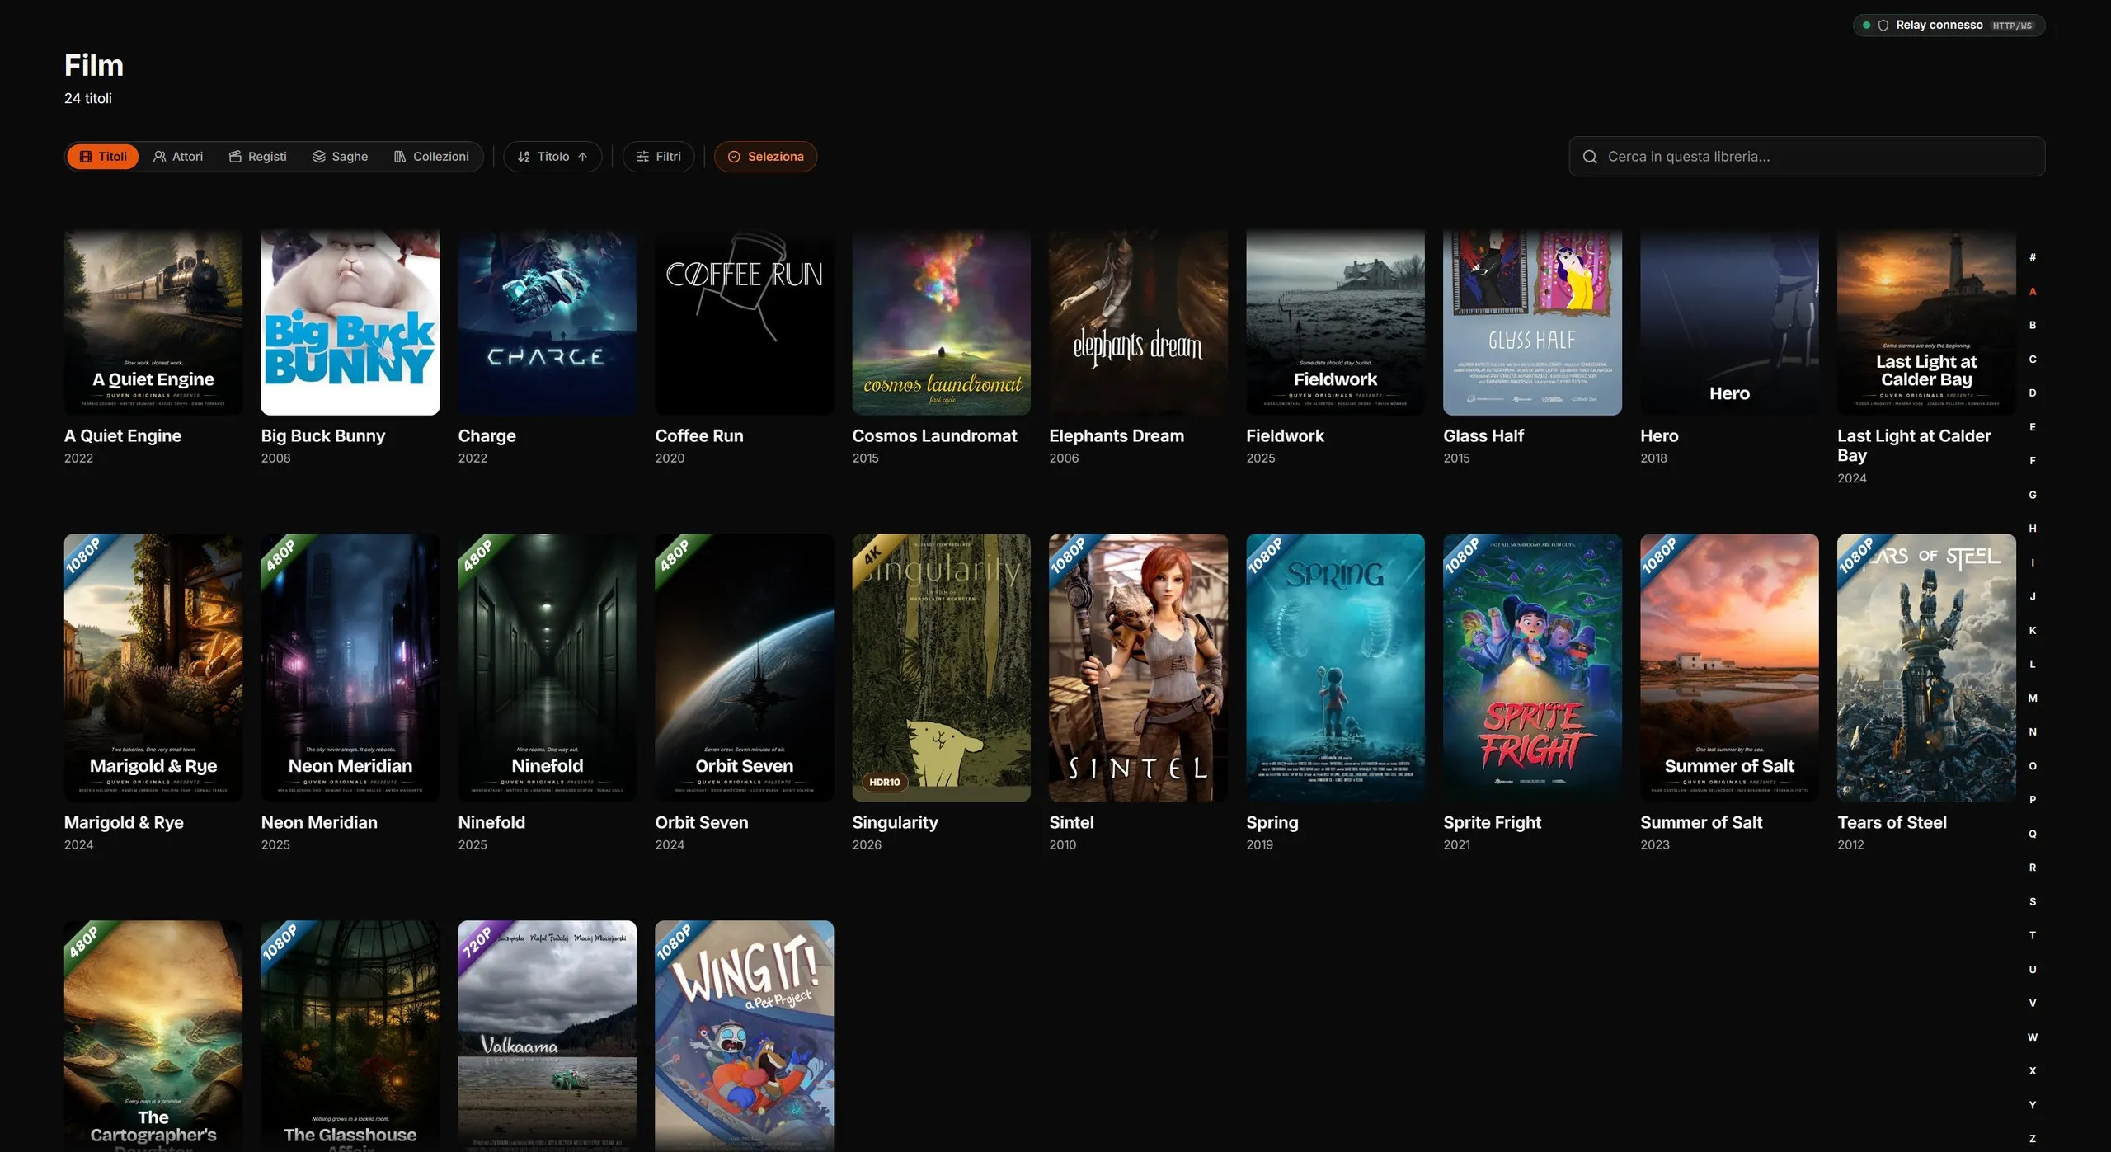The height and width of the screenshot is (1152, 2111).
Task: Open the Collezioni tab
Action: coord(431,157)
